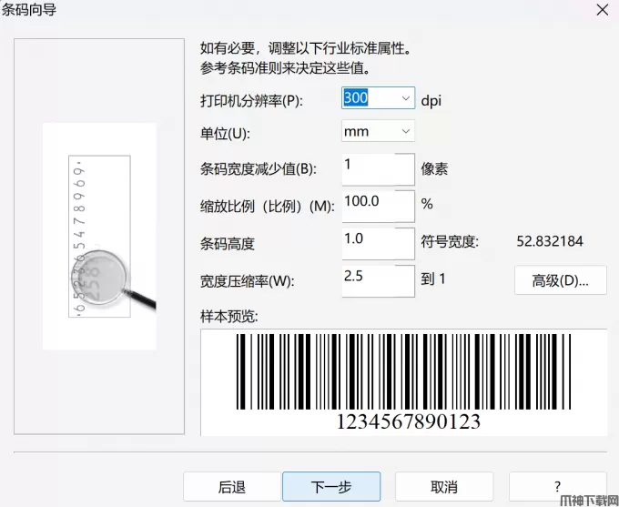
Task: Click the 打印机分辨率(P): label
Action: point(251,101)
